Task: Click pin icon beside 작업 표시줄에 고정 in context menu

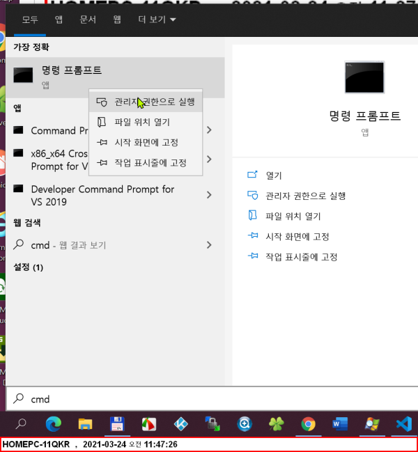Action: point(102,163)
